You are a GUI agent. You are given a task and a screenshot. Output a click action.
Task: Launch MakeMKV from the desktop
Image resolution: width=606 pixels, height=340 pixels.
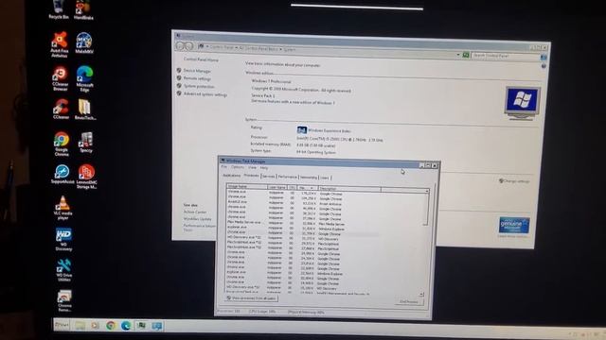point(84,43)
